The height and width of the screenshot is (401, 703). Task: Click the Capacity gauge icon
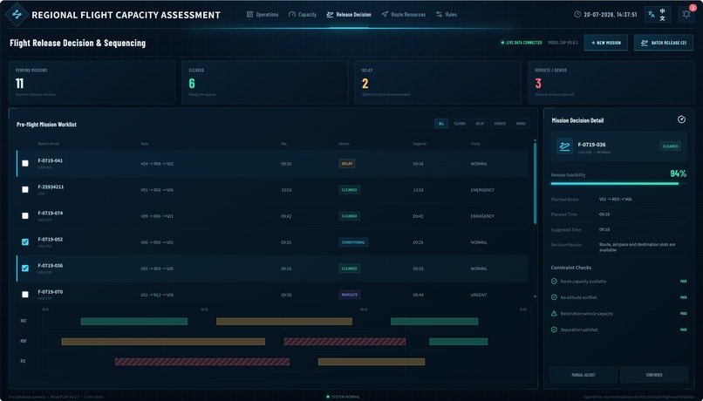pyautogui.click(x=292, y=14)
